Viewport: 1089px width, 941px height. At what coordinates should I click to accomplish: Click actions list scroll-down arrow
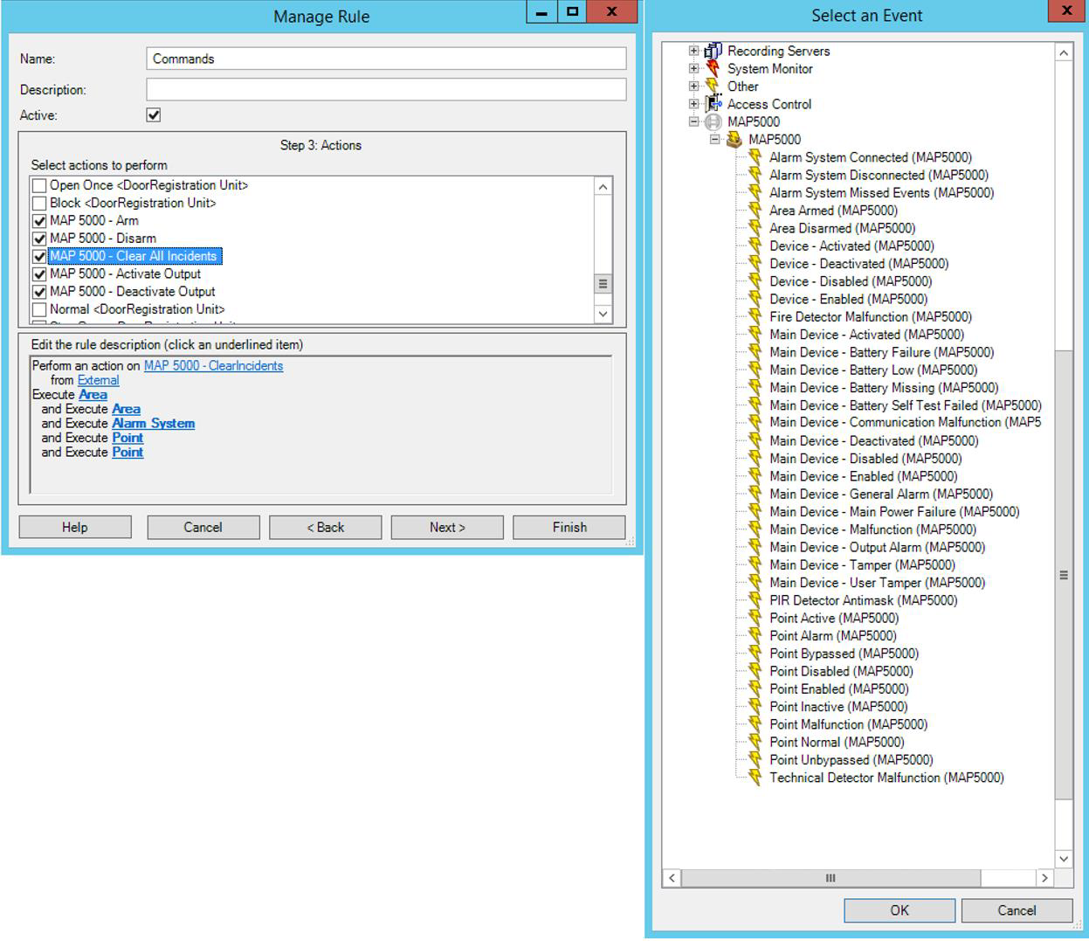click(x=603, y=314)
